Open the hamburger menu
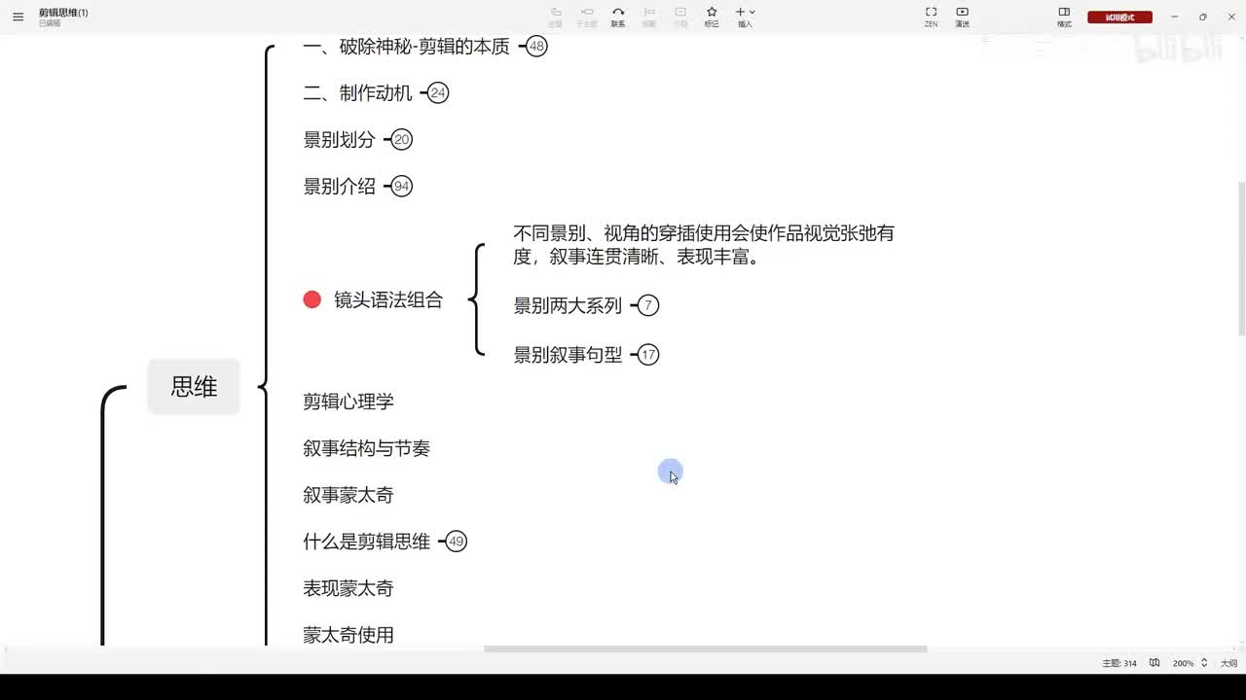This screenshot has width=1246, height=700. (18, 17)
